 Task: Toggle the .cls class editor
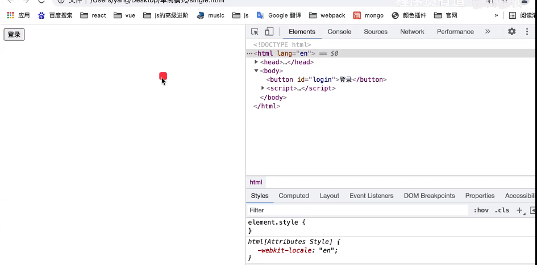coord(502,211)
